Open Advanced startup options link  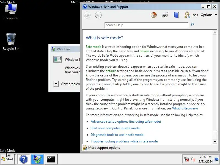coord(126,122)
